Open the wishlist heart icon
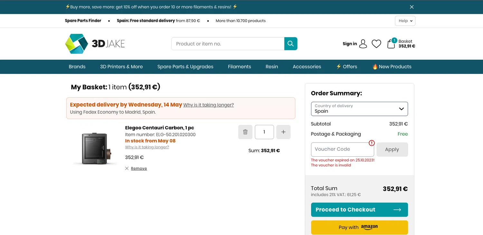Screen dimensions: 483x235 pos(376,44)
